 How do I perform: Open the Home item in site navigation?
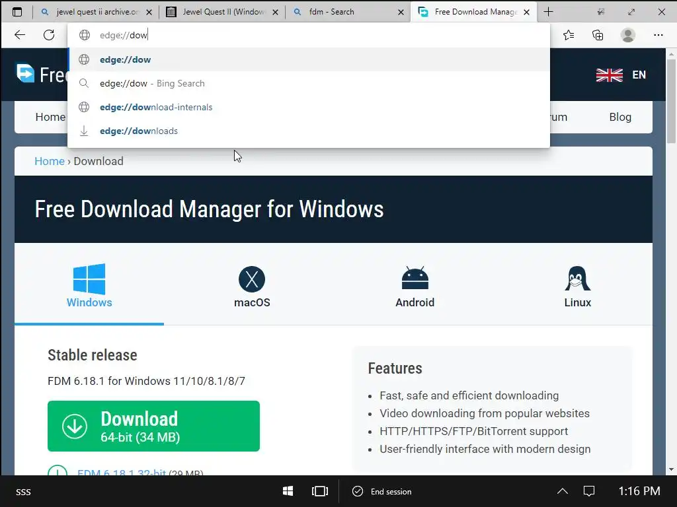point(50,117)
